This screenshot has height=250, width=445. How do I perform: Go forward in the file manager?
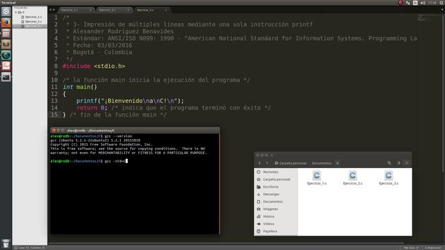[x=267, y=163]
